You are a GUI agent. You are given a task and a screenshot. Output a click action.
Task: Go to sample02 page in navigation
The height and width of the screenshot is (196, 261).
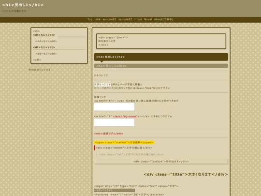(125, 19)
